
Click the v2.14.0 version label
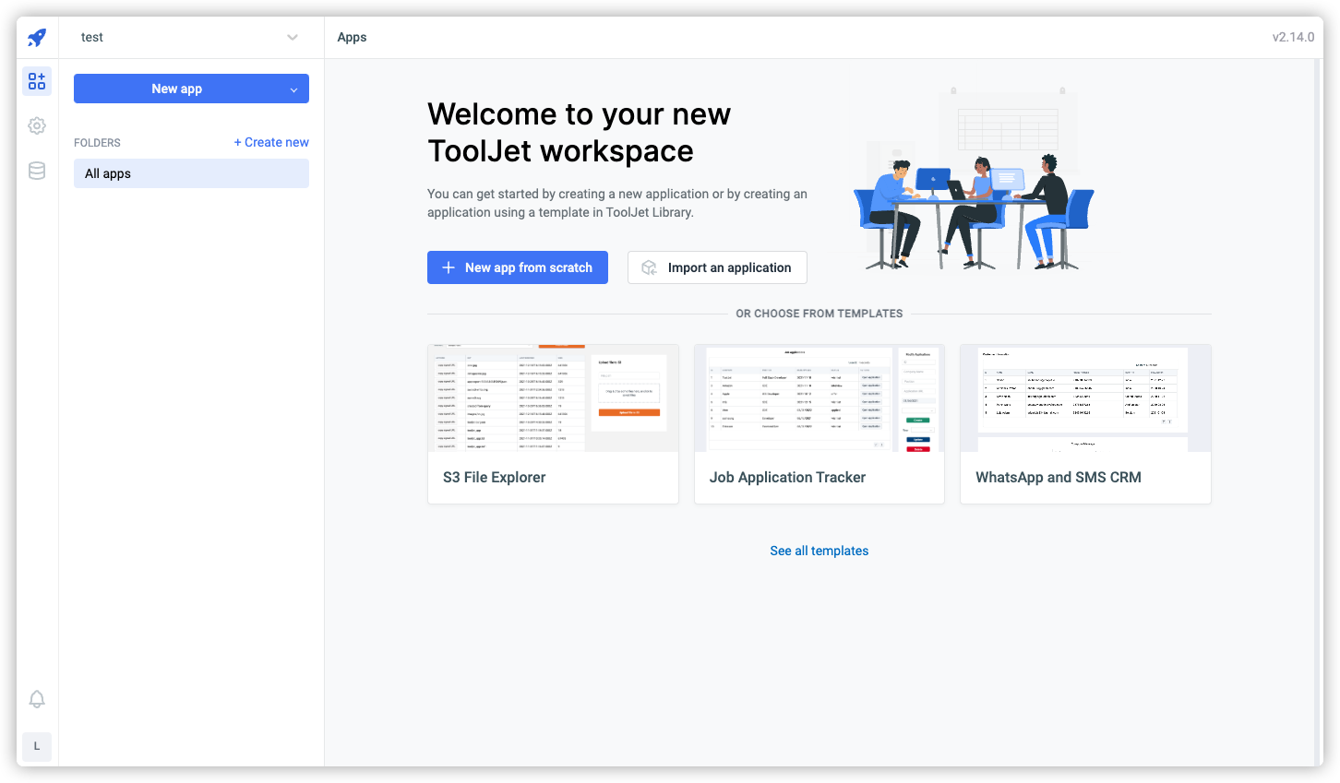pyautogui.click(x=1293, y=37)
